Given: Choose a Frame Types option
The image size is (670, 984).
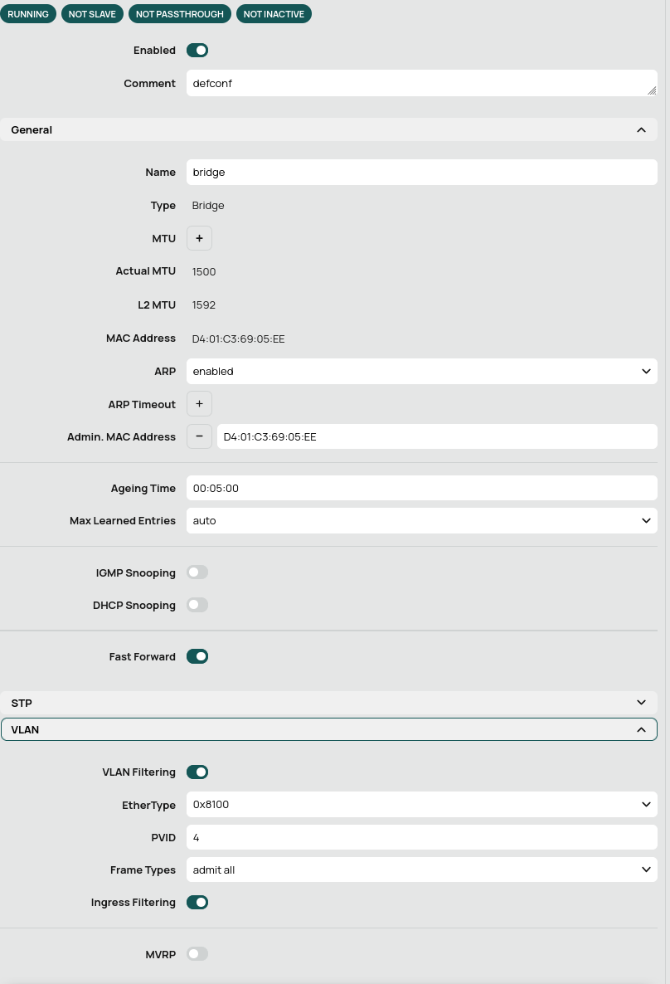Looking at the screenshot, I should (x=421, y=870).
